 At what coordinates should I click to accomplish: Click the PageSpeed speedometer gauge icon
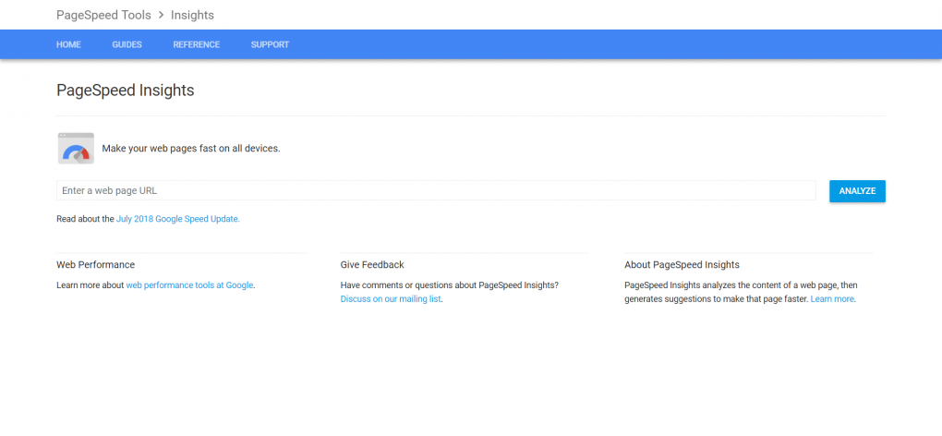coord(76,148)
